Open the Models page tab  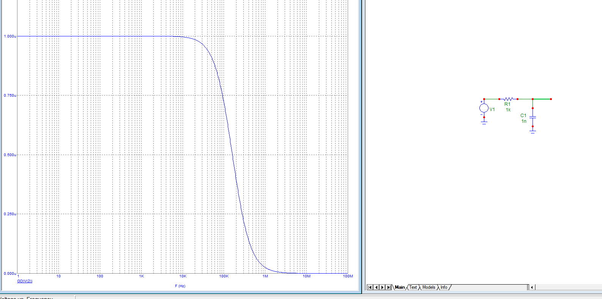click(x=429, y=287)
